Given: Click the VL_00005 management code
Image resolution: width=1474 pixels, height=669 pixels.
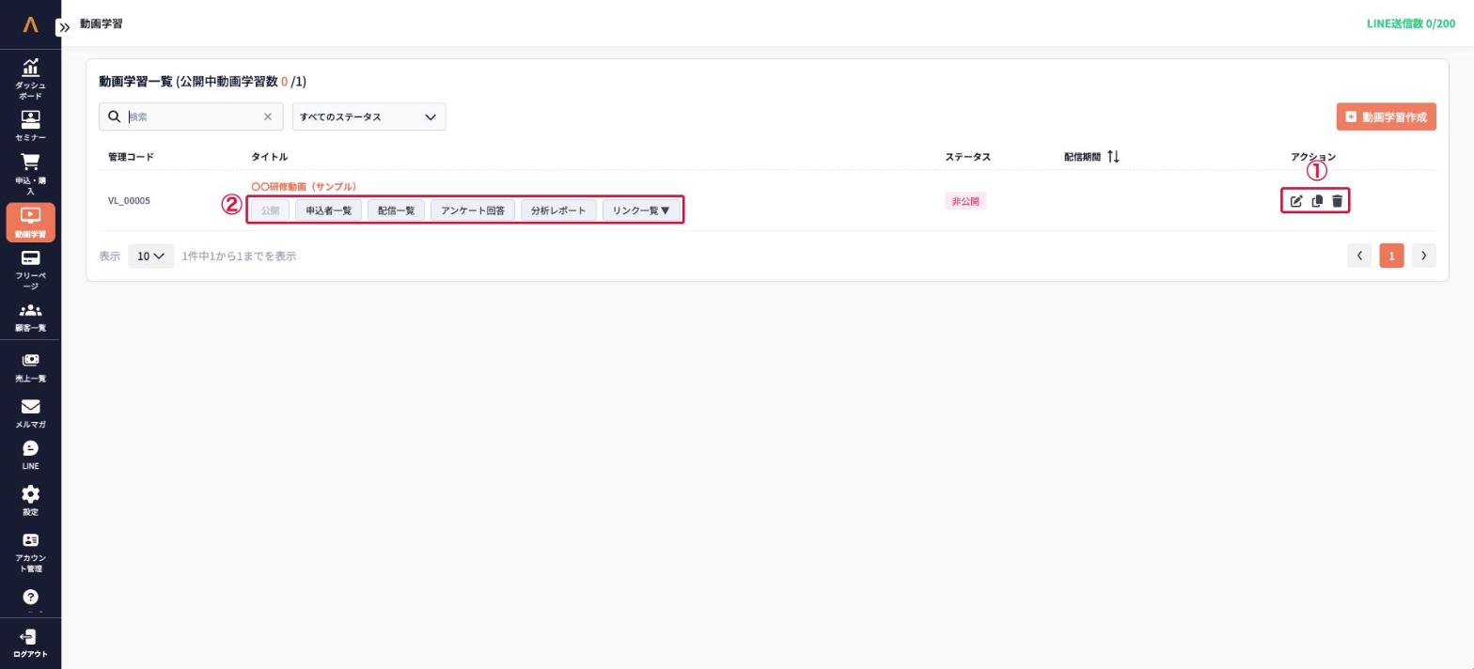Looking at the screenshot, I should 129,201.
